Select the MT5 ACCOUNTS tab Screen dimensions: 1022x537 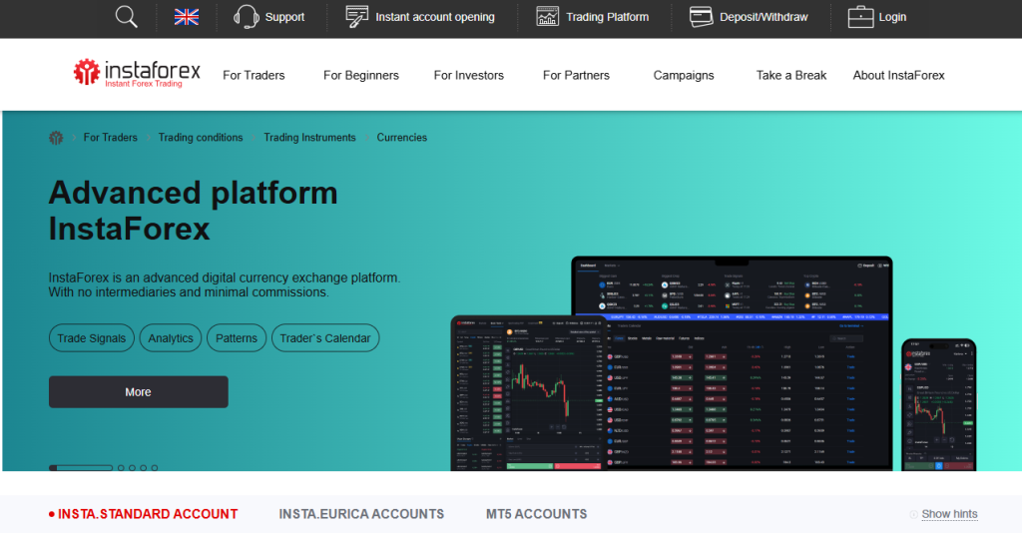[536, 514]
